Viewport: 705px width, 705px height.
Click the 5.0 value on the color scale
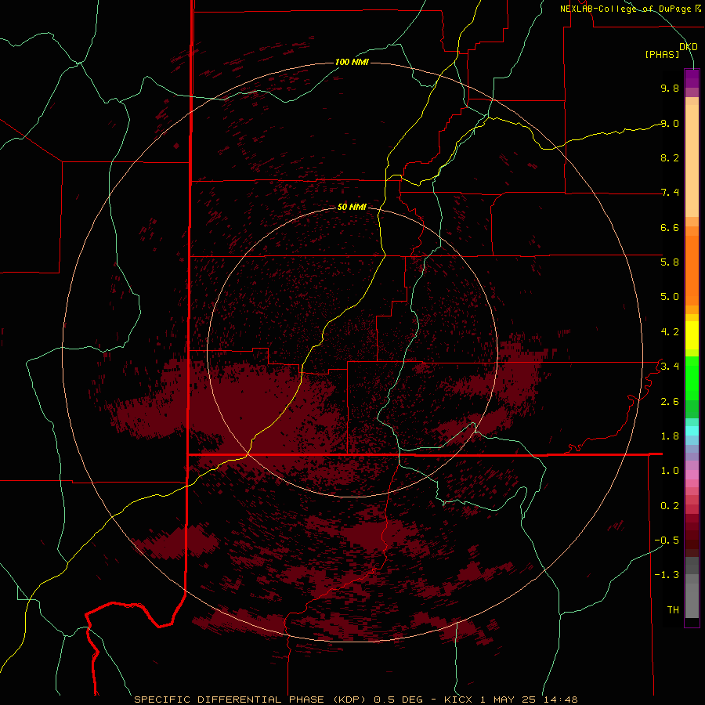pyautogui.click(x=670, y=297)
